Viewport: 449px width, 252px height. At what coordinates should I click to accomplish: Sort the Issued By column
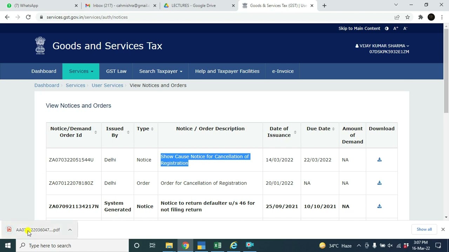coord(128,132)
